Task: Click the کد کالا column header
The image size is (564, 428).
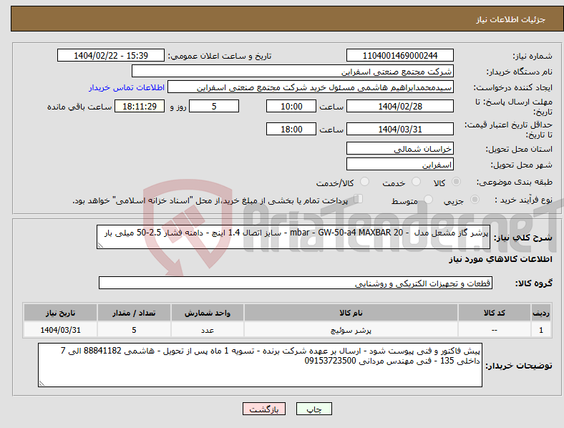Action: (495, 313)
